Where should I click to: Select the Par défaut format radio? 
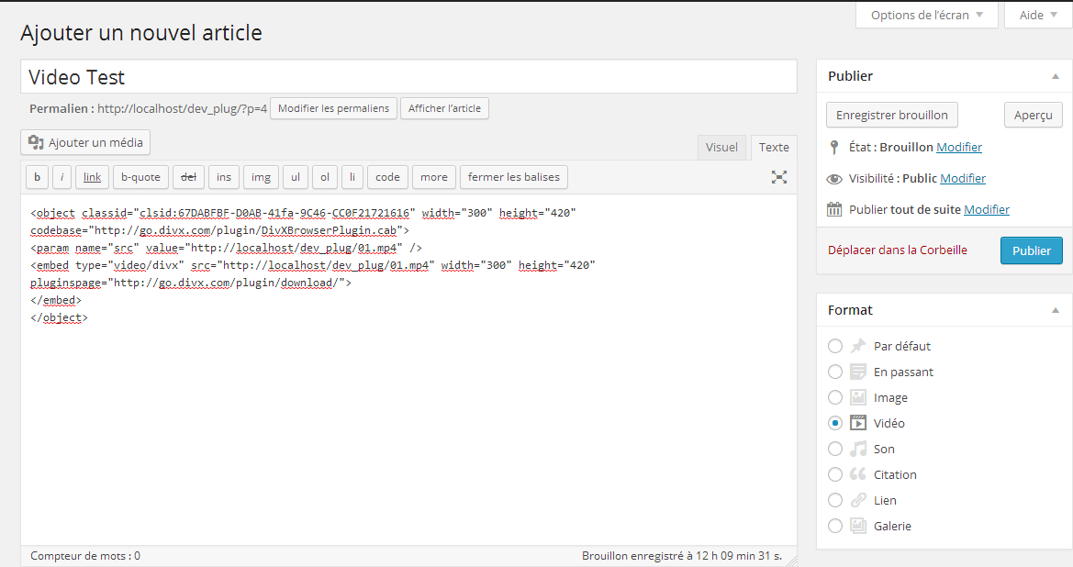click(835, 346)
